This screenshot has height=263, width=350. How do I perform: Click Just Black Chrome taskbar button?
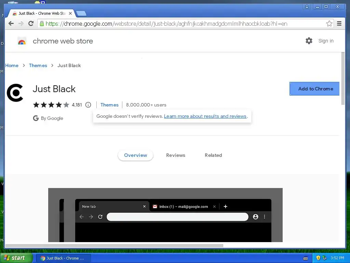[63, 258]
